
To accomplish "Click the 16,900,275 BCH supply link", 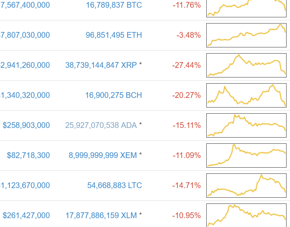I will [x=114, y=95].
